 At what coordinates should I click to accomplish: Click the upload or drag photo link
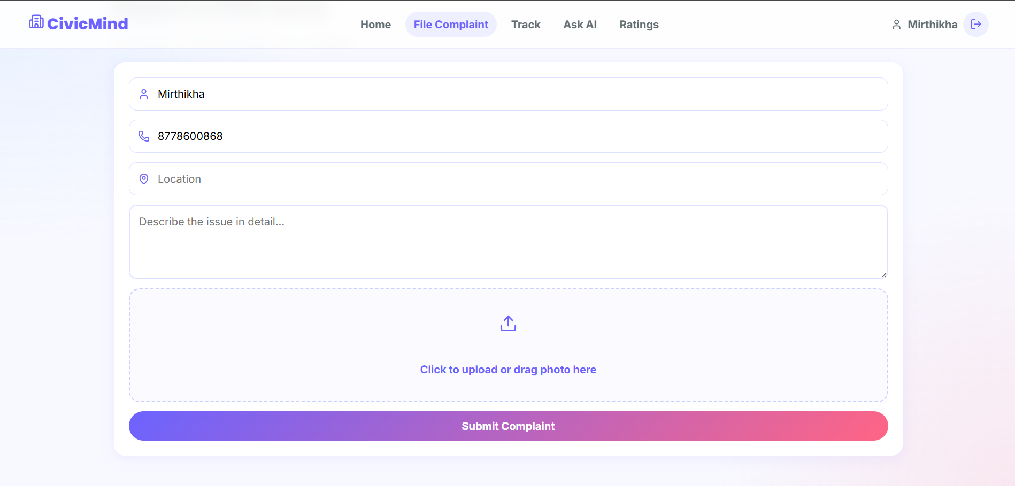(x=508, y=370)
